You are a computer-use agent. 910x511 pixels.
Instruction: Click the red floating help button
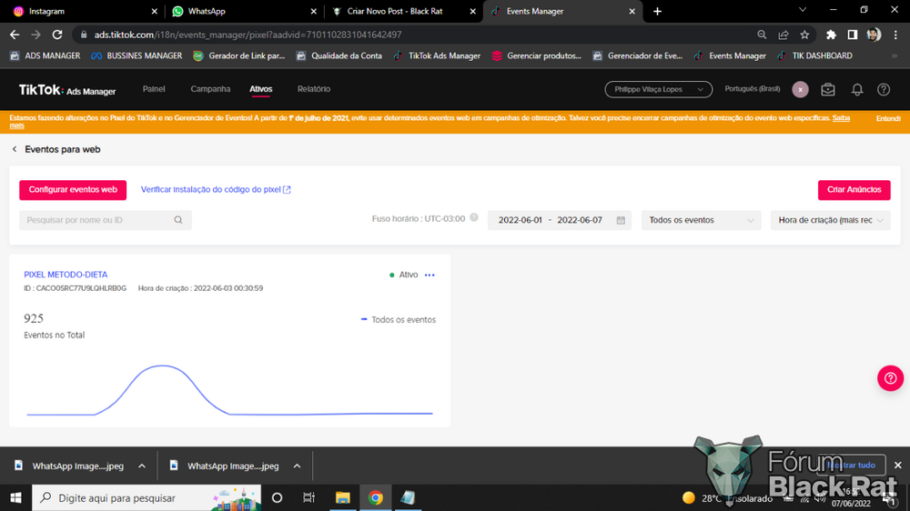890,378
